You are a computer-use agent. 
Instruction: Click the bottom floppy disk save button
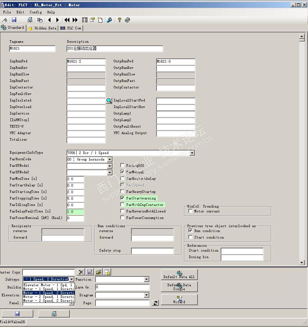tap(17, 314)
